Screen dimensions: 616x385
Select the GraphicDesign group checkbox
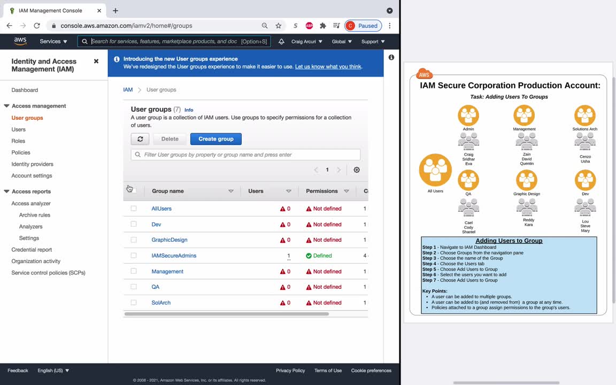[134, 240]
